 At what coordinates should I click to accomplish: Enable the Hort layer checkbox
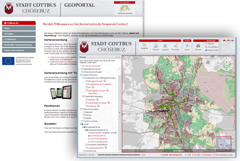87,87
